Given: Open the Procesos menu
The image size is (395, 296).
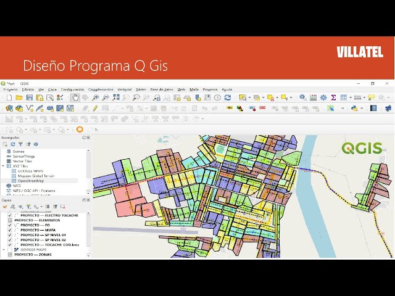Looking at the screenshot, I should point(210,89).
